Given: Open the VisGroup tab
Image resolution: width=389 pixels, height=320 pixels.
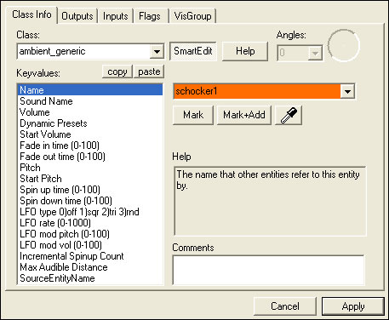Looking at the screenshot, I should click(192, 16).
